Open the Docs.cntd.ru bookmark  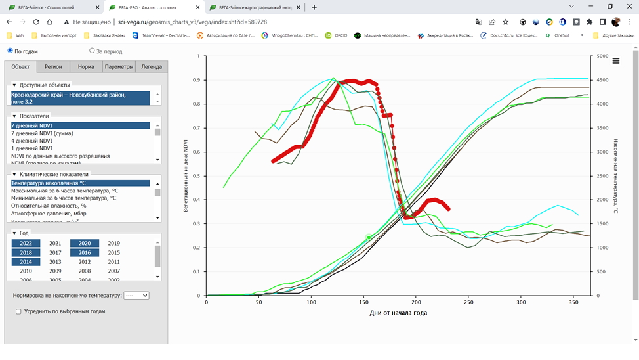(x=508, y=35)
